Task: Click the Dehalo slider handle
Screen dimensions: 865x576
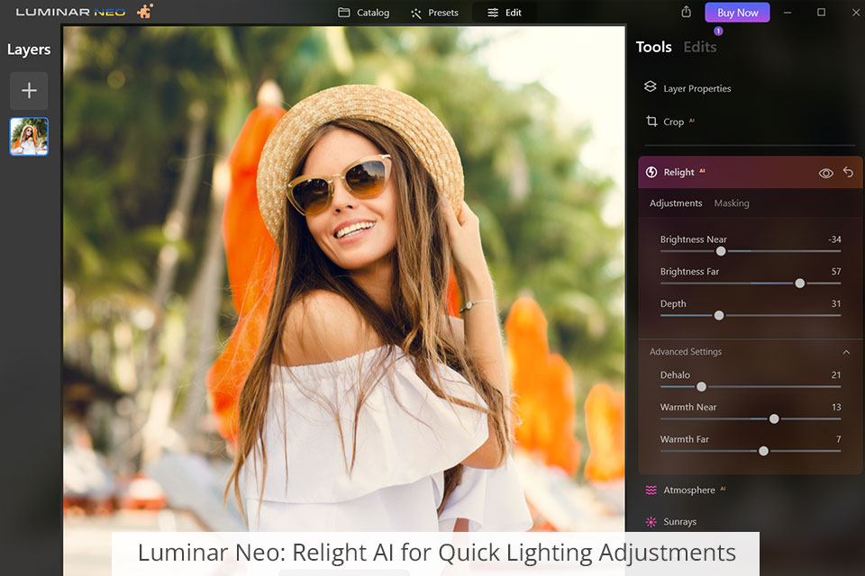Action: [701, 387]
